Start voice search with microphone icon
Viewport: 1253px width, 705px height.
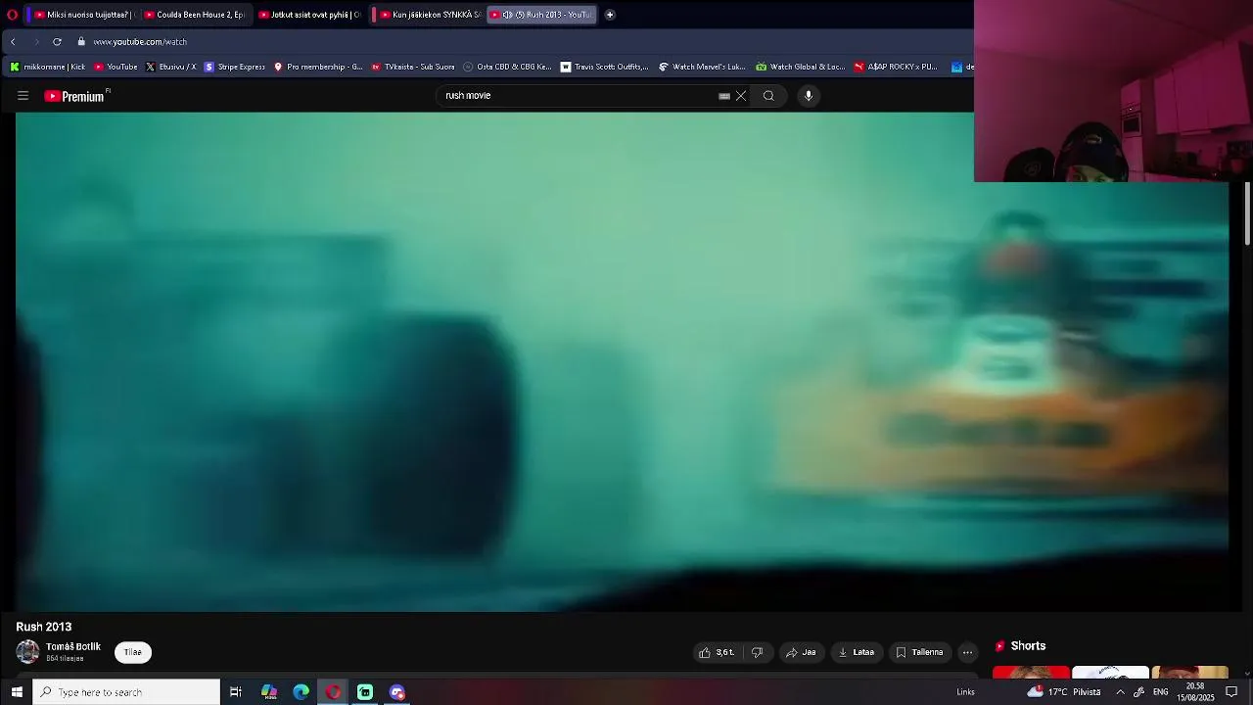[809, 96]
